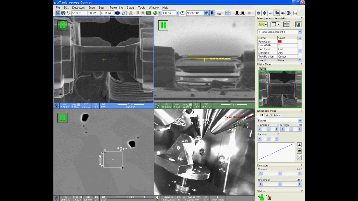Expand the ruler measurement tool dropdown arrow

click(266, 24)
